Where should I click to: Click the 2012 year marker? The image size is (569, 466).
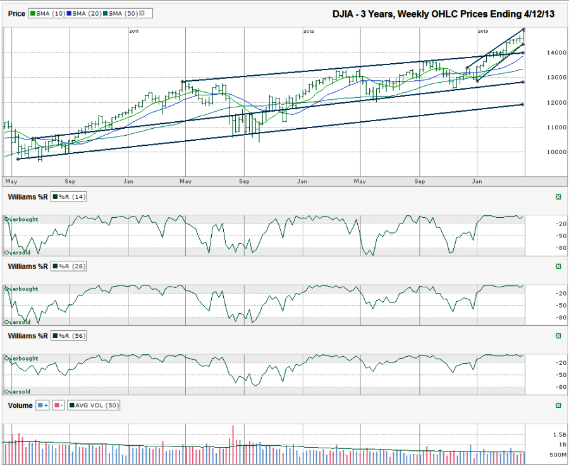(309, 31)
